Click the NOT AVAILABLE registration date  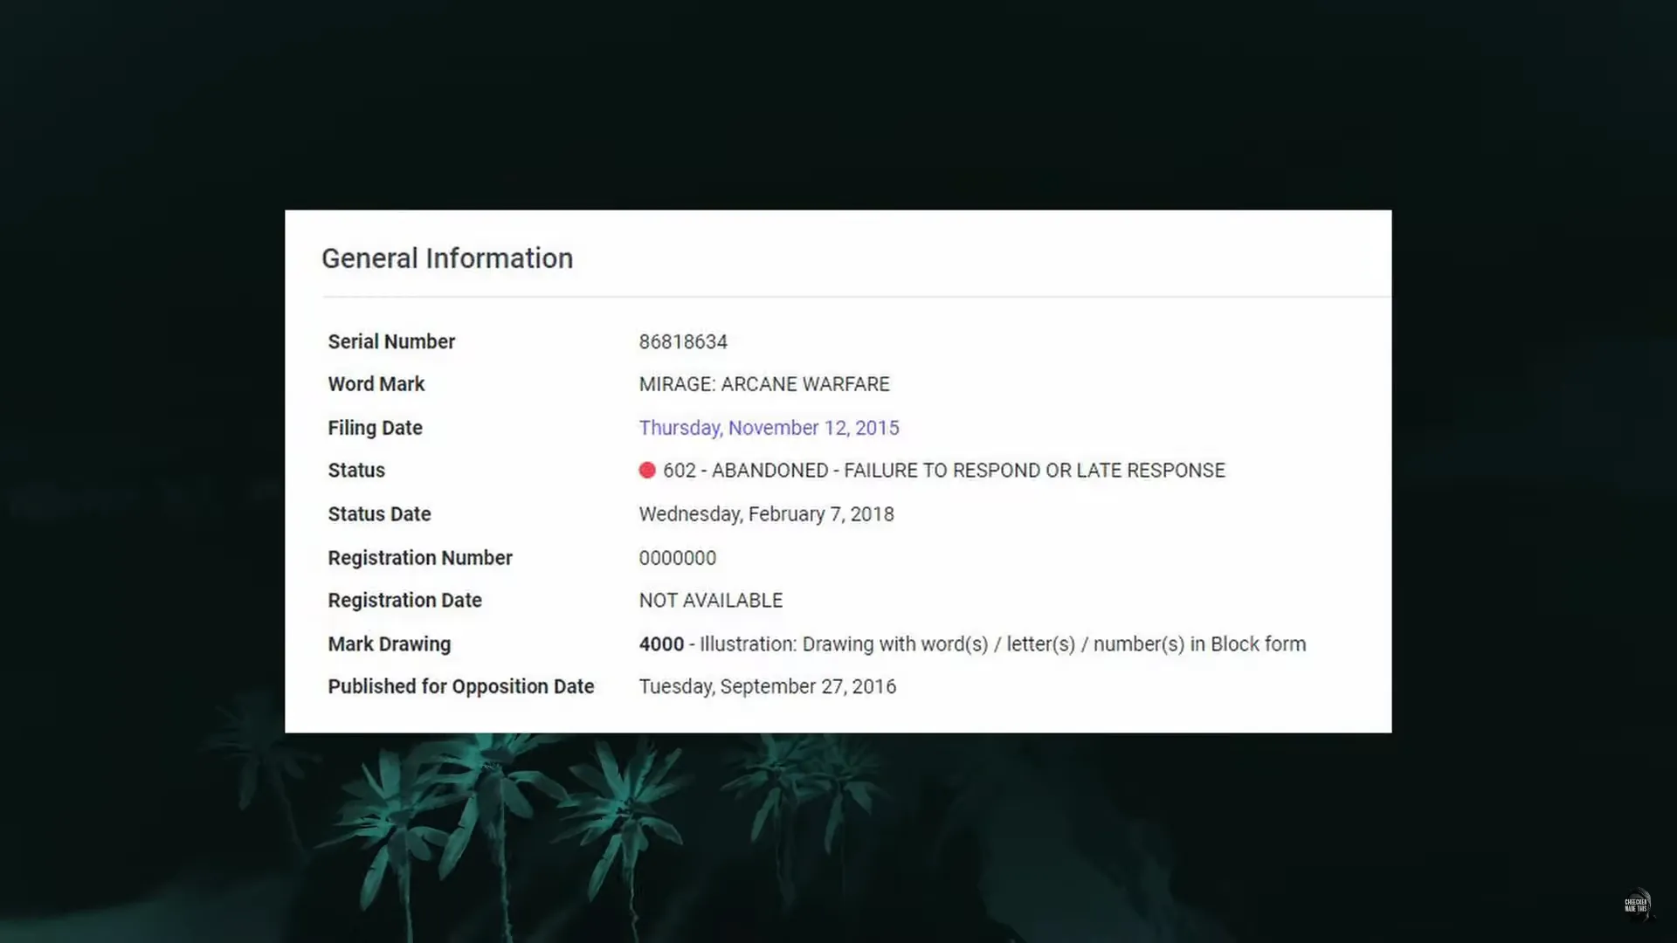point(710,601)
